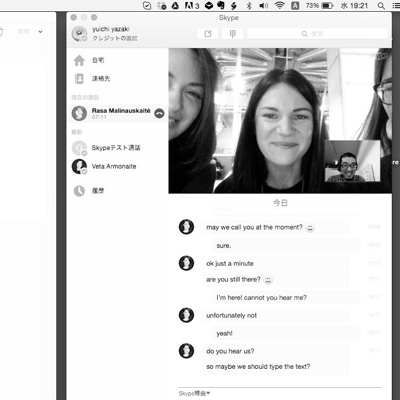Screen dimensions: 400x400
Task: Open the input source 'A' menu
Action: [295, 6]
